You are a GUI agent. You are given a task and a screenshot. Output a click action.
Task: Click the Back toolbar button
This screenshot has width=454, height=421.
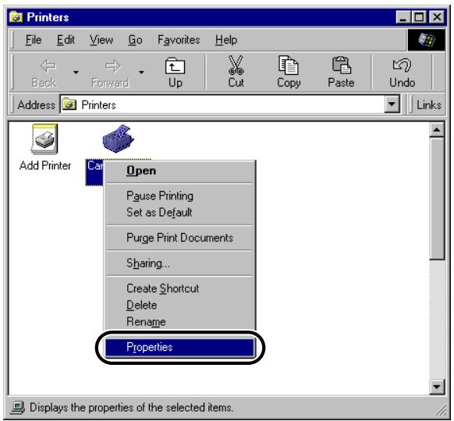coord(44,73)
